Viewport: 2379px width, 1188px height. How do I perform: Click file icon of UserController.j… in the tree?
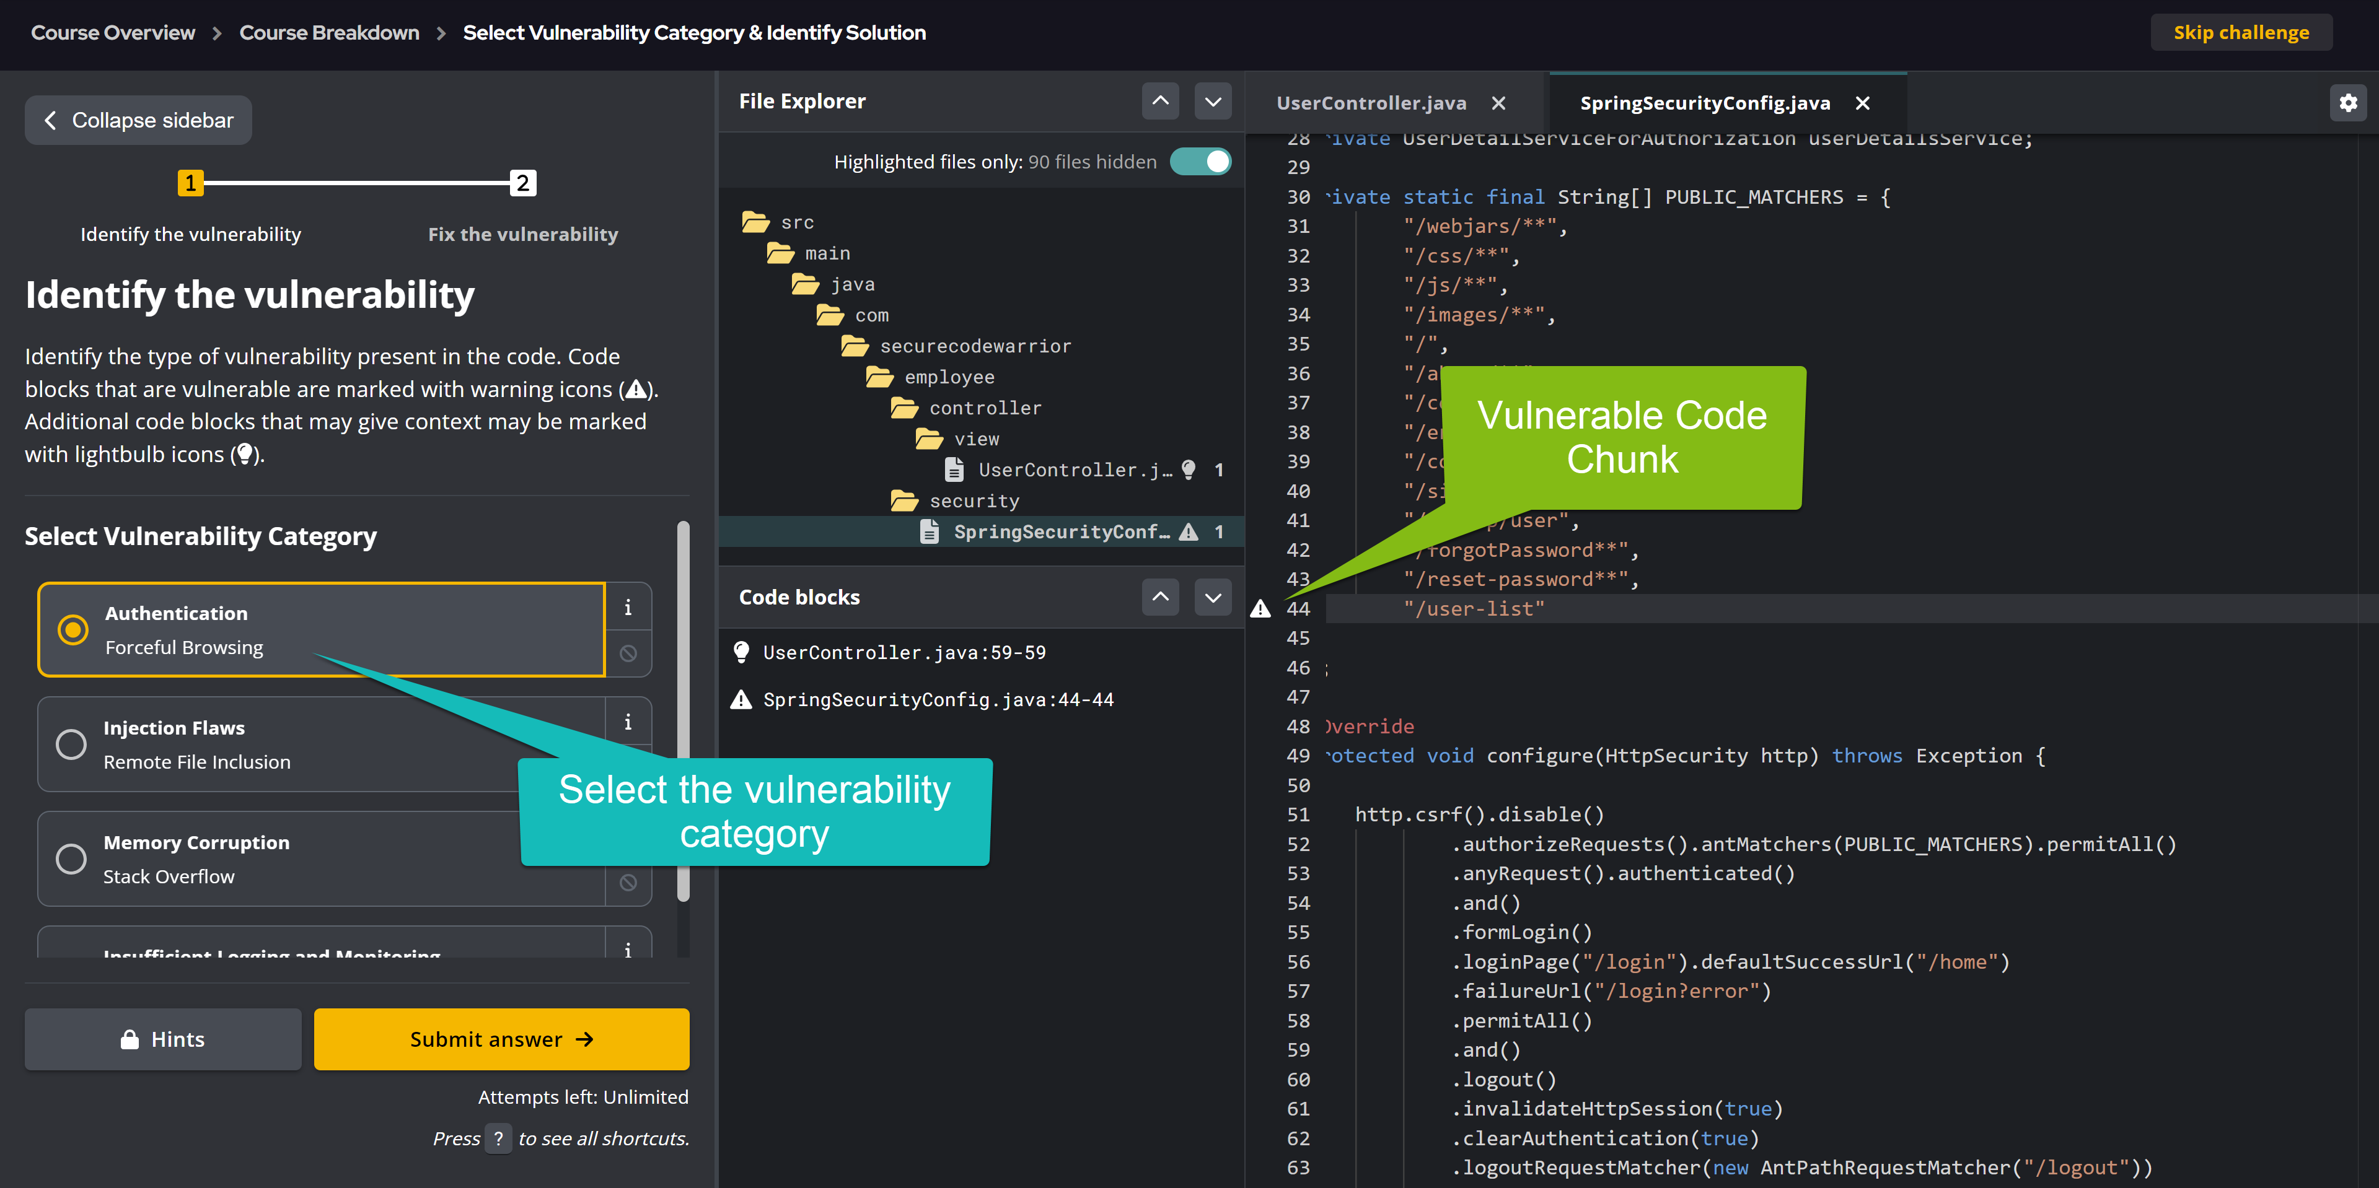[x=954, y=470]
